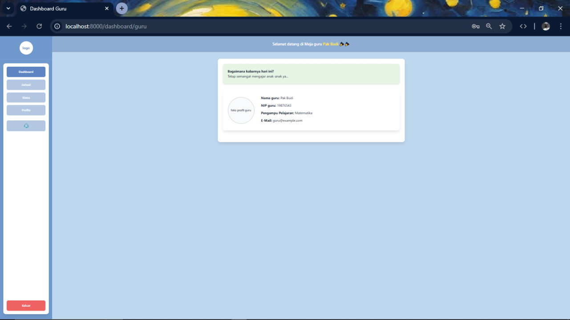Image resolution: width=570 pixels, height=320 pixels.
Task: Go to the Profile page in sidebar
Action: tap(26, 110)
